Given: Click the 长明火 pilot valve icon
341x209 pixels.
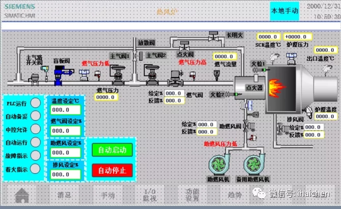Looking at the screenshot, I should tap(213, 37).
